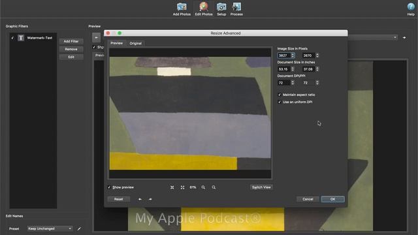Click the fit-to-window zoom icon
Viewport: 418px width, 235px height.
(x=172, y=187)
